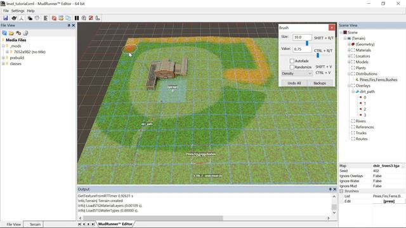
Task: Click the [press] Edit brushes button
Action: point(389,201)
